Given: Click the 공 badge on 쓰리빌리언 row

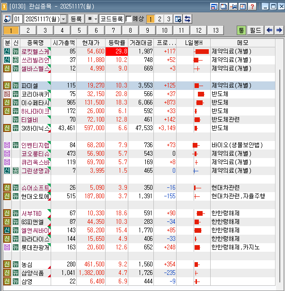Looking at the screenshot, I should [16, 60].
